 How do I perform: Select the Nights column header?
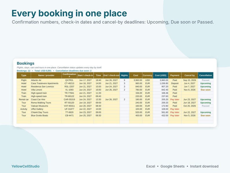[x=125, y=75]
